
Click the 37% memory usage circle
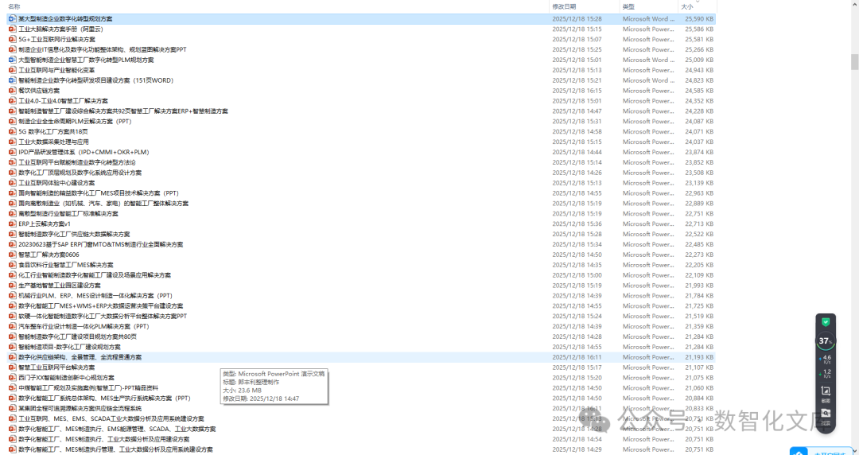tap(826, 341)
